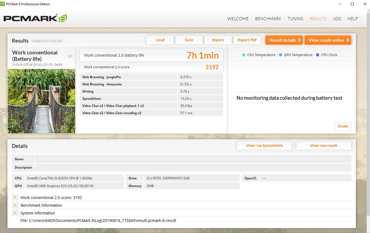The width and height of the screenshot is (370, 233).
Task: Click the CPU Temperature legend swatch
Action: pyautogui.click(x=244, y=55)
